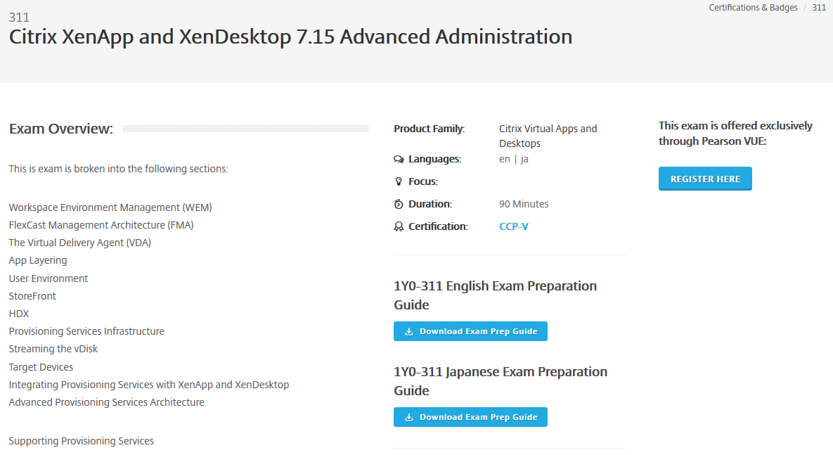This screenshot has width=833, height=455.
Task: Download the English Exam Prep Guide
Action: click(x=470, y=331)
